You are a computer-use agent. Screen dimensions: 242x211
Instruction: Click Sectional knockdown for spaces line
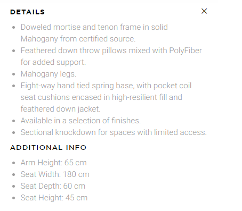tap(114, 132)
